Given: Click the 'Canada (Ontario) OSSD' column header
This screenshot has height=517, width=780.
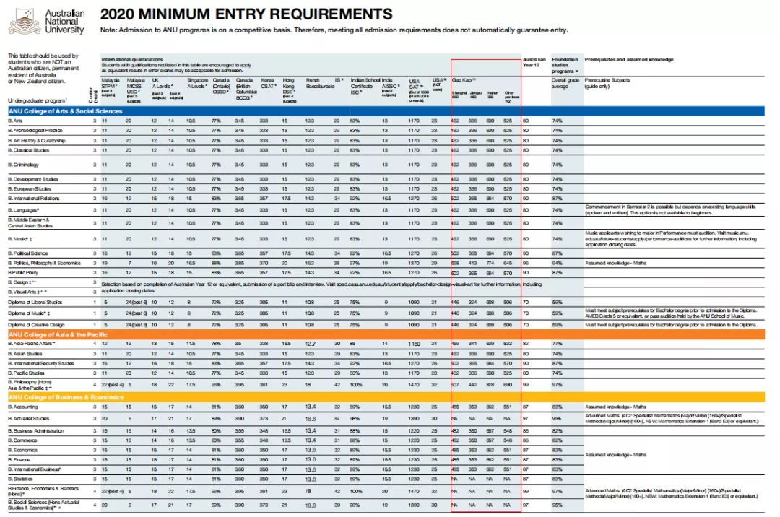Looking at the screenshot, I should pyautogui.click(x=222, y=86).
